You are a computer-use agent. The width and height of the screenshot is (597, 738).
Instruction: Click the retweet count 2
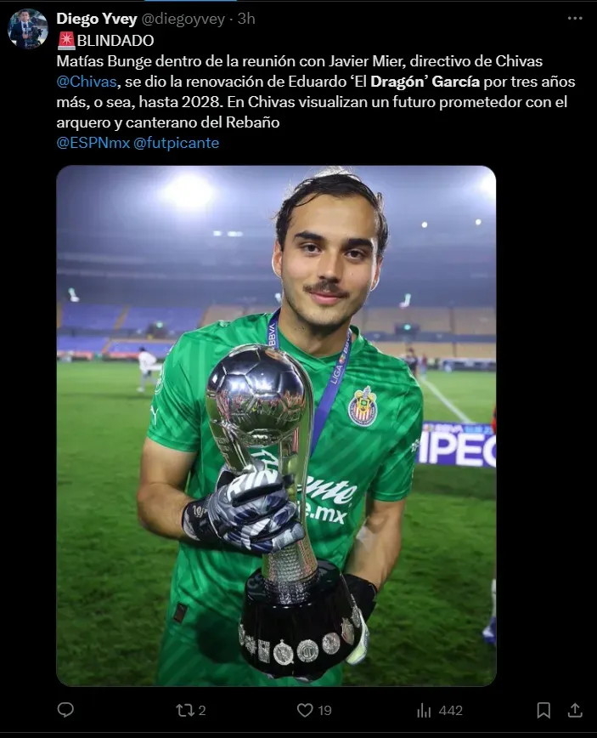[x=201, y=711]
